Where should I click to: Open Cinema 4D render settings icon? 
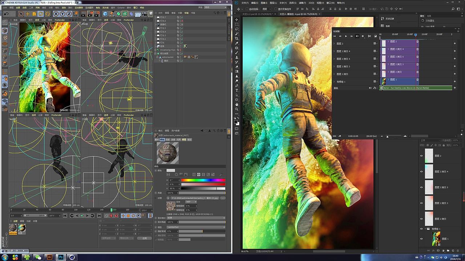(x=97, y=14)
